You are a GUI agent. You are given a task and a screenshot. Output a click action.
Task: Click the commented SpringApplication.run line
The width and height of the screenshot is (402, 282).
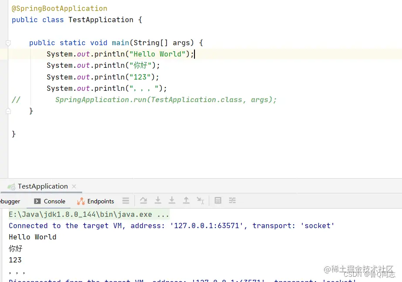click(x=166, y=100)
